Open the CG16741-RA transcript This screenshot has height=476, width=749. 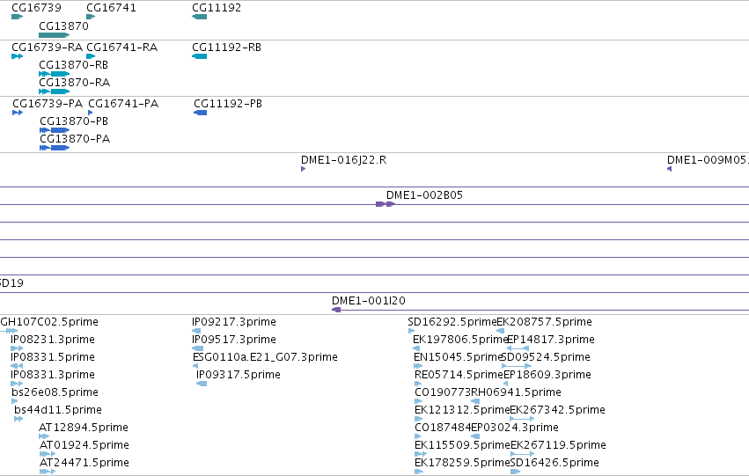(91, 56)
